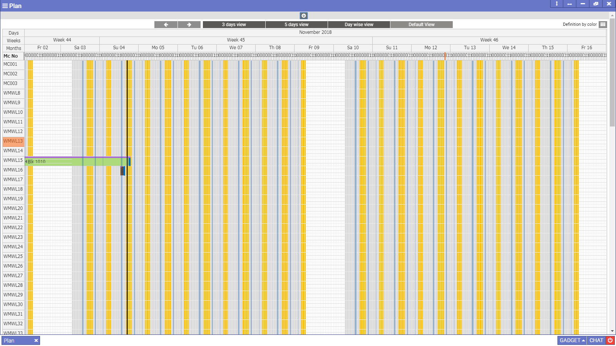The width and height of the screenshot is (616, 346).
Task: Click the scrollbar down arrow
Action: 612,331
